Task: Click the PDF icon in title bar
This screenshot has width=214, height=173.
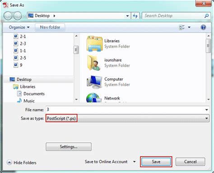Action: tap(5, 5)
